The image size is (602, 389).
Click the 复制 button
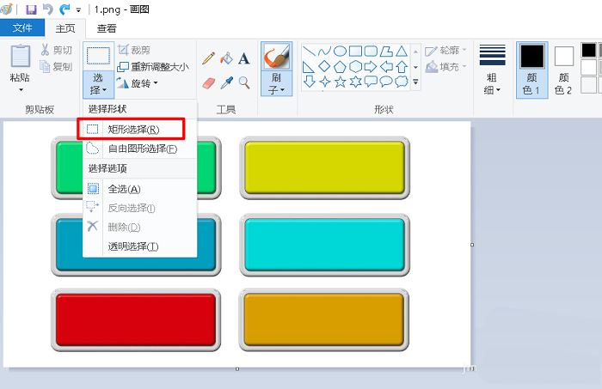point(57,67)
